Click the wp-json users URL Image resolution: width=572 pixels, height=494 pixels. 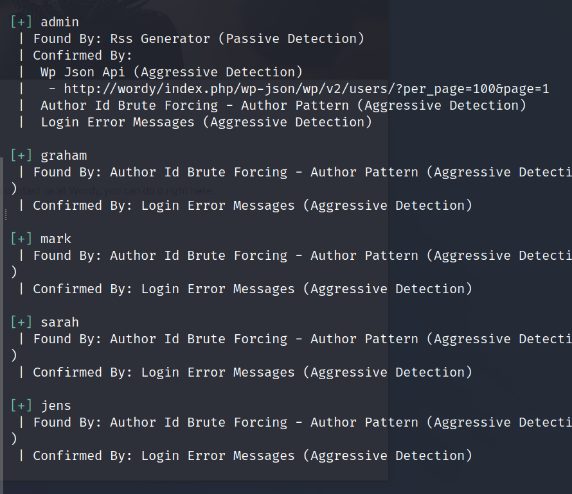[306, 89]
